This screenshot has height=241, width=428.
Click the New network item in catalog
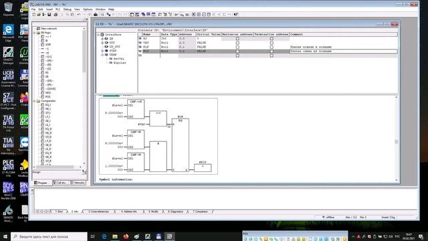pos(49,28)
